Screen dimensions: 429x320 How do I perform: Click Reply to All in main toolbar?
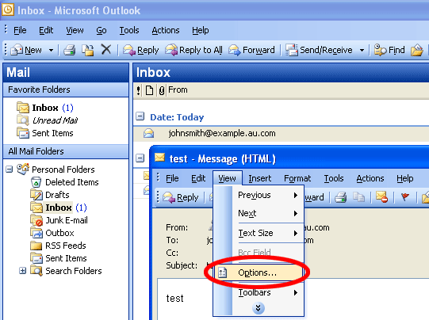[193, 50]
